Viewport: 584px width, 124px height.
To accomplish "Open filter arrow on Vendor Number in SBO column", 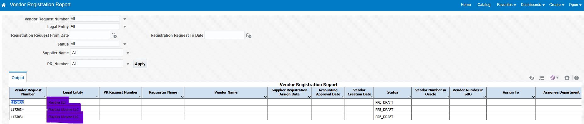I will pos(485,97).
